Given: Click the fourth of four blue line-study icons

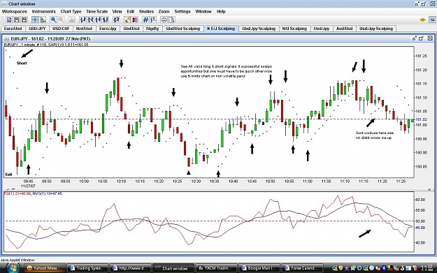Looking at the screenshot, I should click(106, 20).
